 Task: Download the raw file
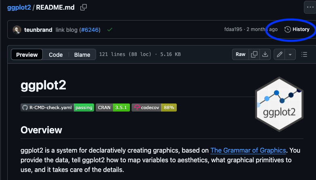(265, 54)
